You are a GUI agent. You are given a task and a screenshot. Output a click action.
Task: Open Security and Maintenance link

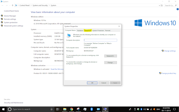tap(14, 103)
